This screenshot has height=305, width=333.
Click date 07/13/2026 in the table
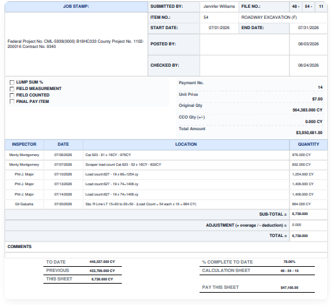(63, 184)
